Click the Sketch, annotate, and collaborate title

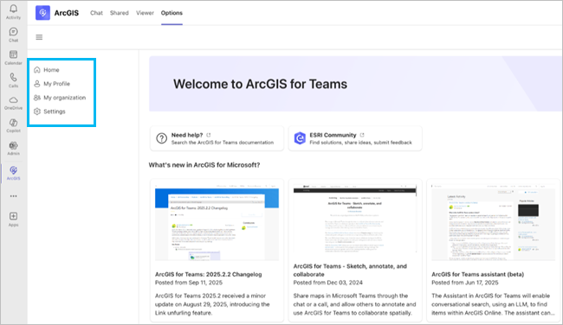coord(350,271)
